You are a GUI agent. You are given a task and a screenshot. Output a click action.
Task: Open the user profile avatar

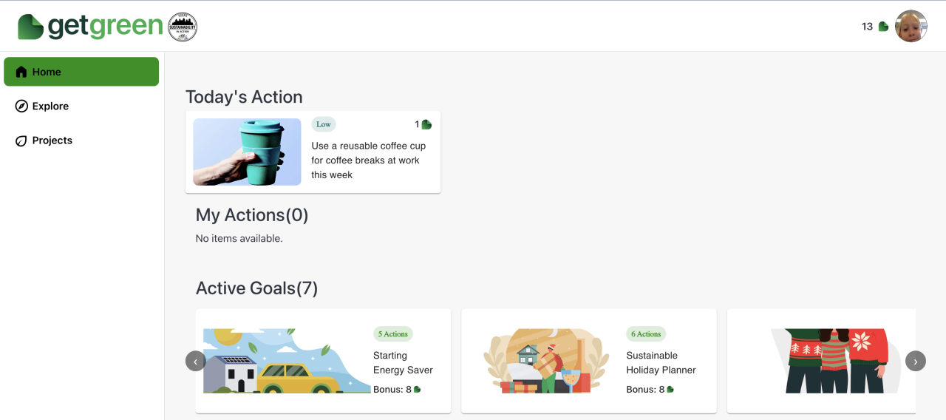point(911,27)
